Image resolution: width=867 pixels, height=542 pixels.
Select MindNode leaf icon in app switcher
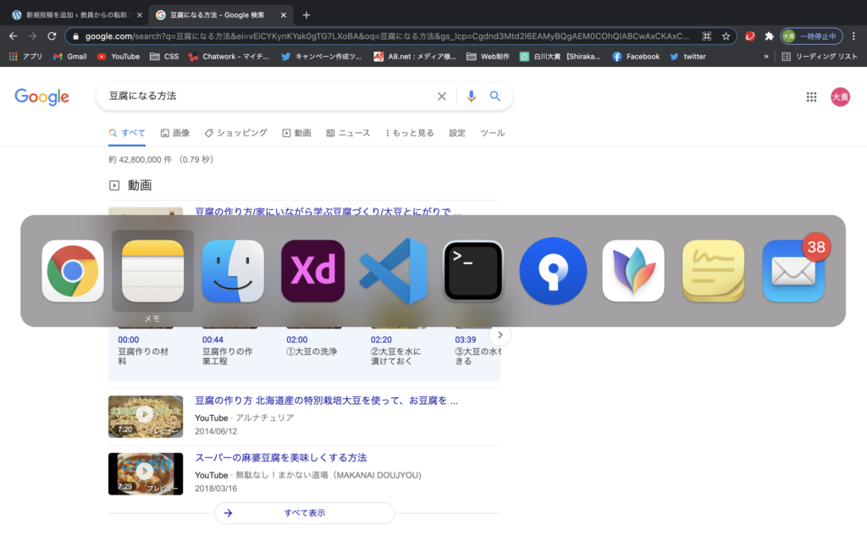click(x=633, y=271)
